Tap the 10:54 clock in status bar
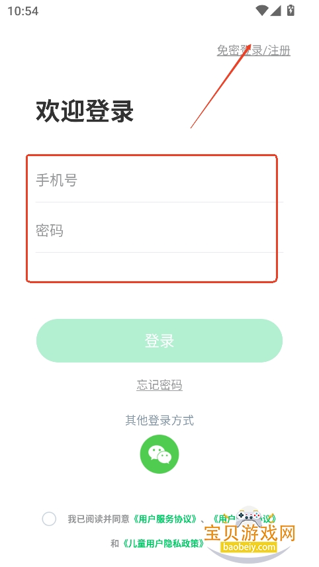The height and width of the screenshot is (567, 319). (23, 11)
